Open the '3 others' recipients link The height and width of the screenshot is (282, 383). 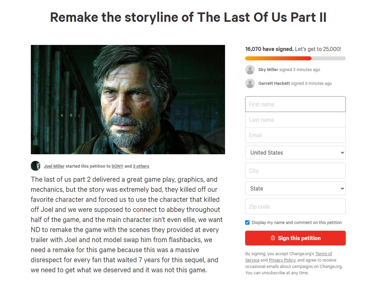click(141, 166)
